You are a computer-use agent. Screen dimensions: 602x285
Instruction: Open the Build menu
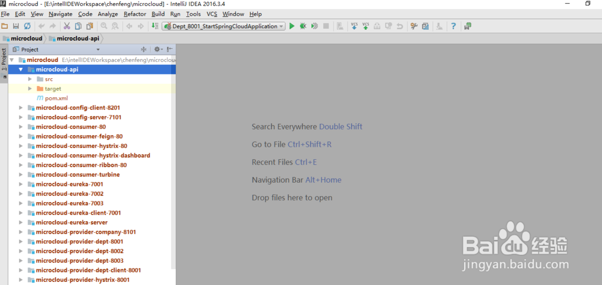(158, 14)
